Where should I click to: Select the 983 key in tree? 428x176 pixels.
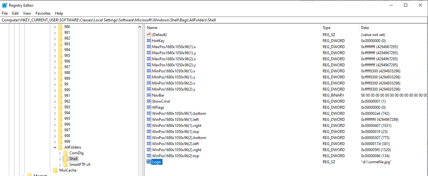tap(67, 44)
